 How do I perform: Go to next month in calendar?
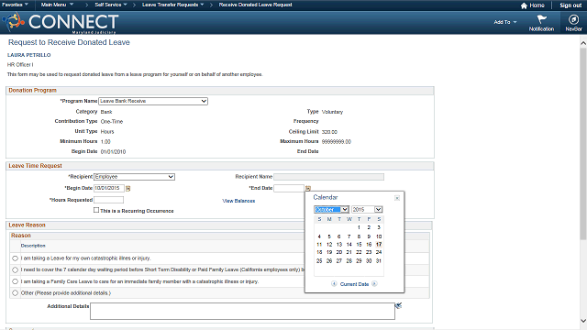click(374, 284)
